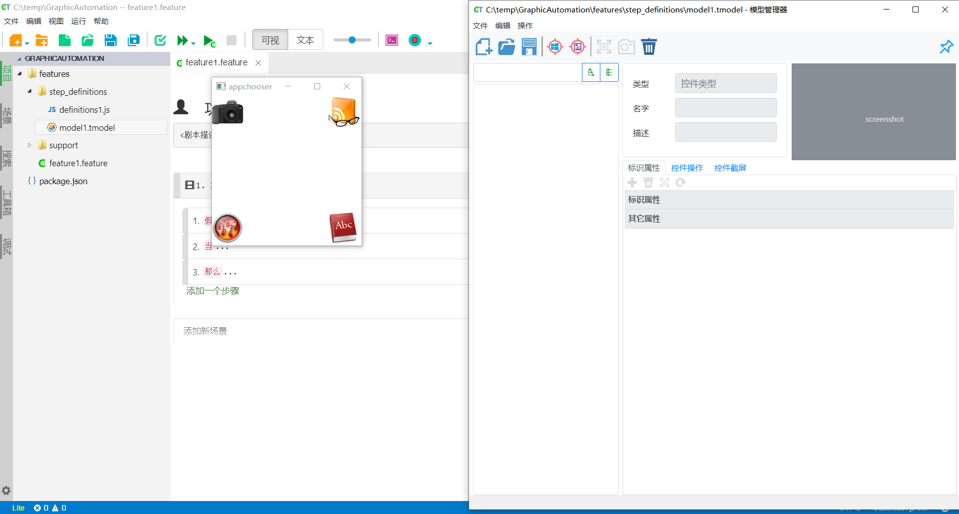Open 编辑 menu in main window
Viewport: 959px width, 514px height.
tap(33, 21)
